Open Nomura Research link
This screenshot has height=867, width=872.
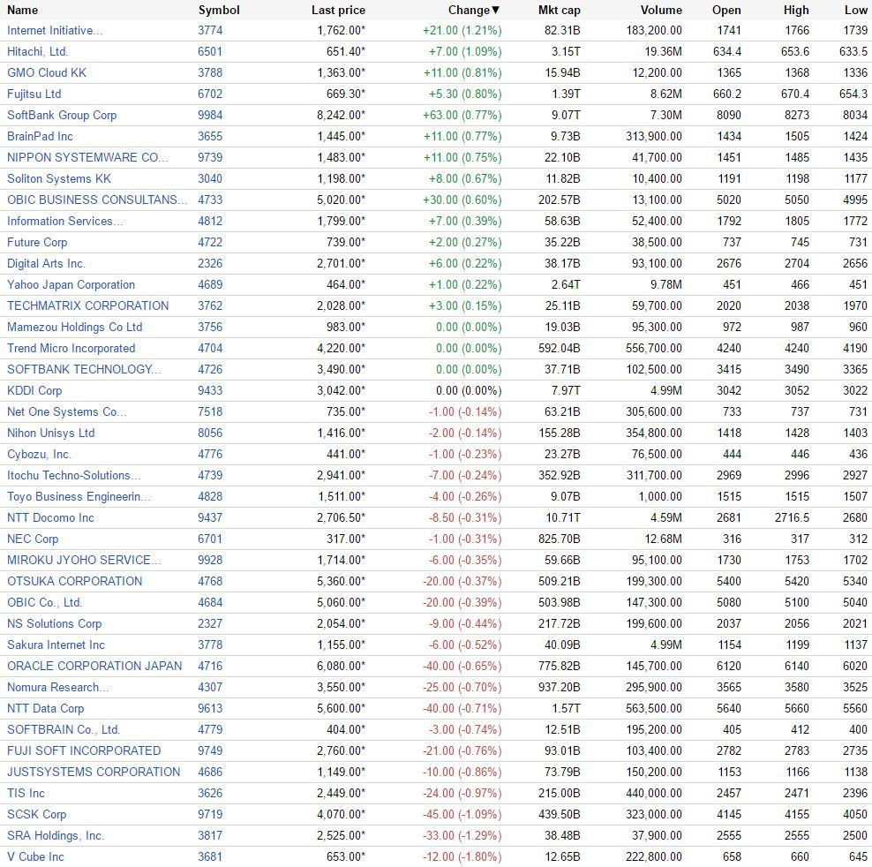[58, 687]
